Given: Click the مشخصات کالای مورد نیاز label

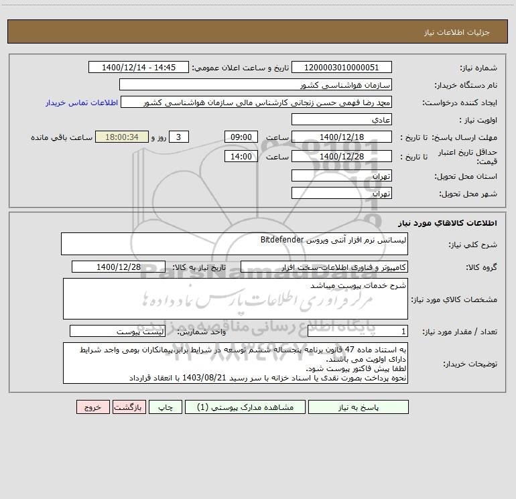Looking at the screenshot, I should click(454, 299).
